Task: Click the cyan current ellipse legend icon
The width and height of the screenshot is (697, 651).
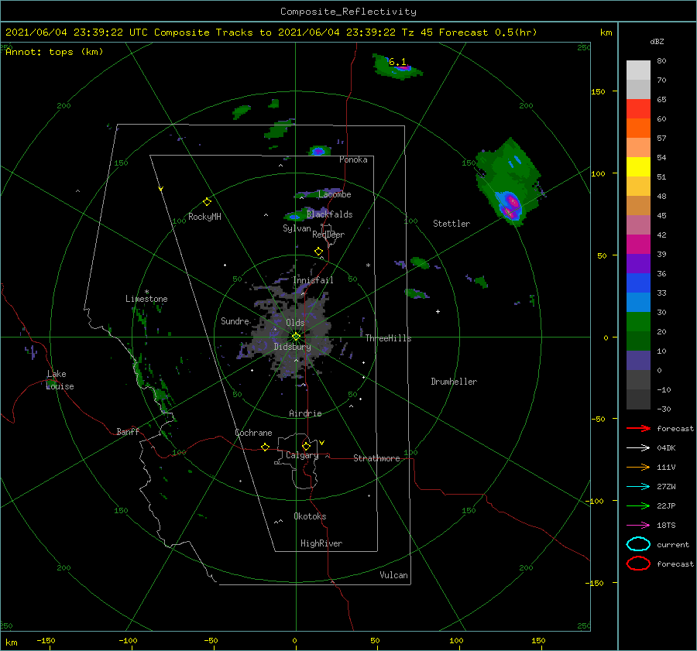Action: tap(638, 544)
